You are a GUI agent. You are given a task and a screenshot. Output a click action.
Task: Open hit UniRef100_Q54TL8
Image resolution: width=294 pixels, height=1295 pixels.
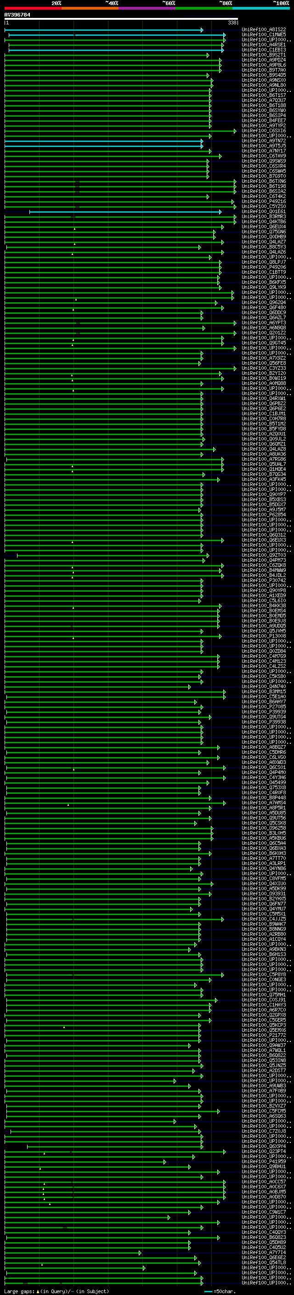264,1263
